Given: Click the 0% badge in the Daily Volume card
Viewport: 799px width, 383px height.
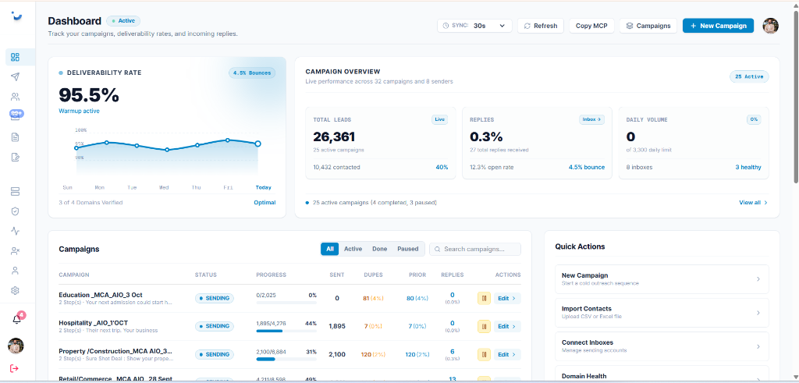Looking at the screenshot, I should (x=755, y=119).
